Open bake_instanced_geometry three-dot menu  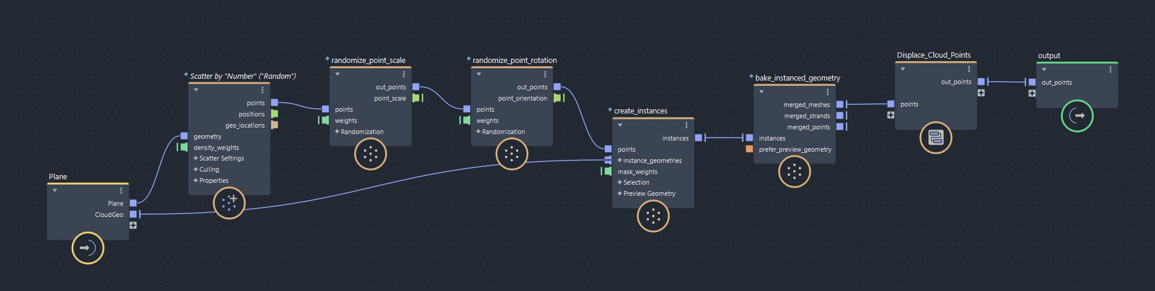(x=828, y=92)
